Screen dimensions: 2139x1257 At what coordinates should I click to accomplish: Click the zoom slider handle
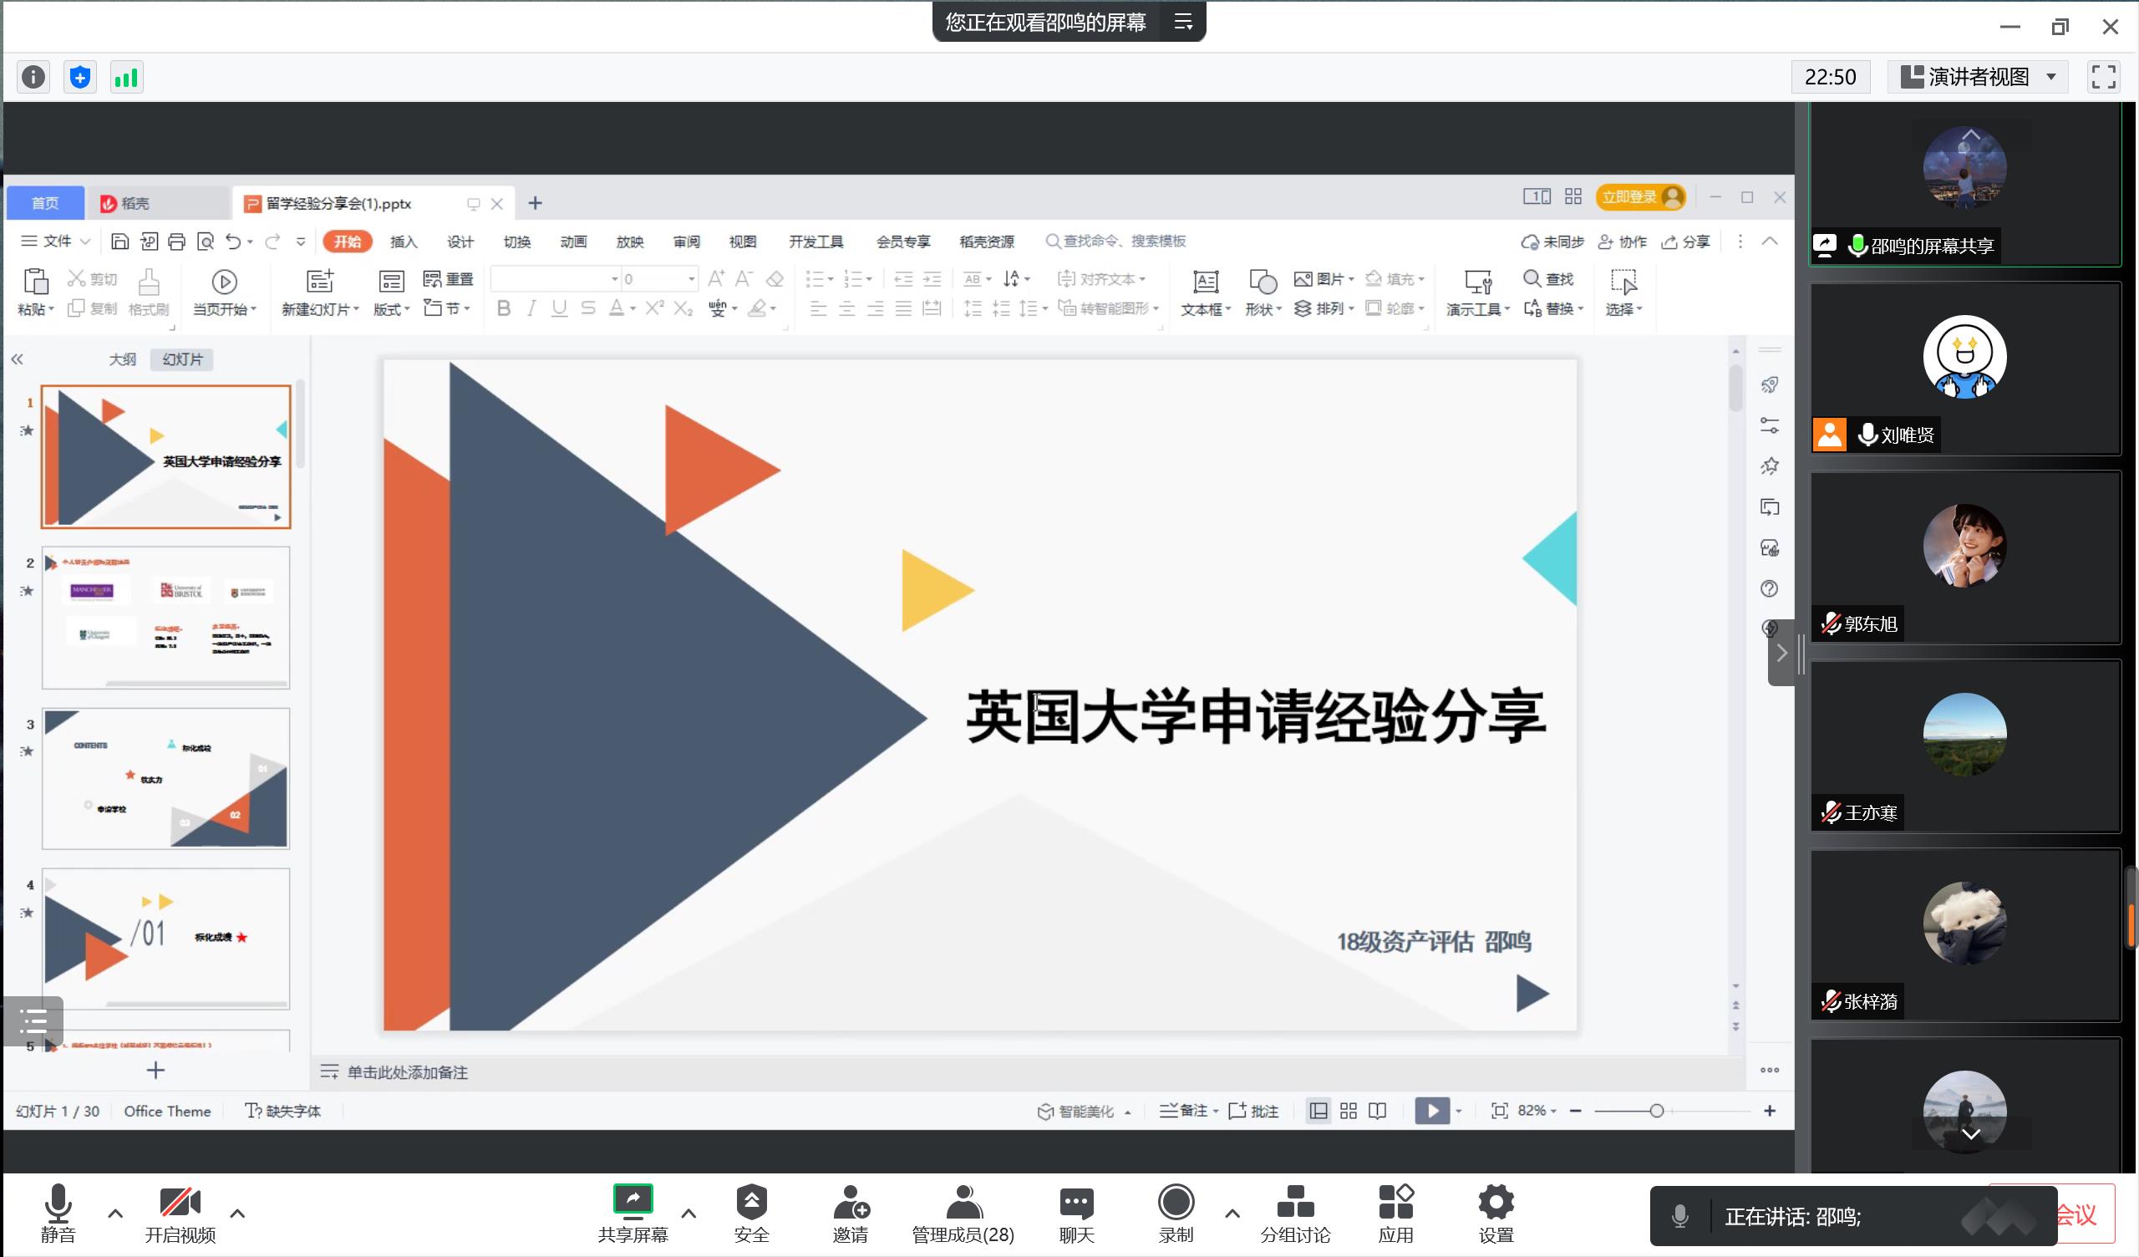[1655, 1111]
